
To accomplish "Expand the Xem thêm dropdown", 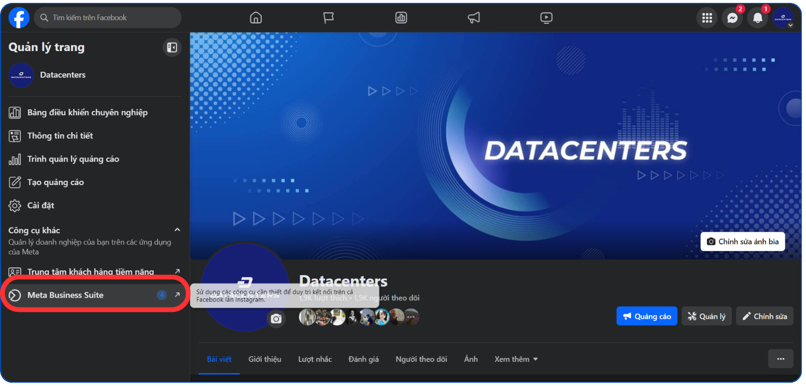I will pos(516,359).
